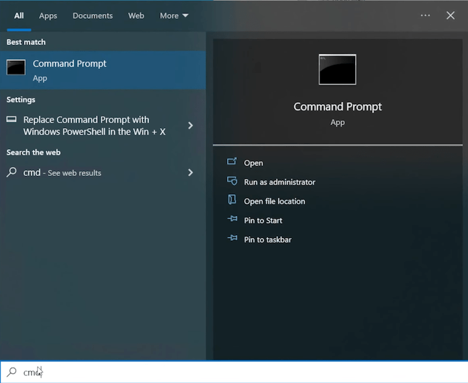Screen dimensions: 468x383
Task: Select Pin to taskbar
Action: click(x=268, y=240)
